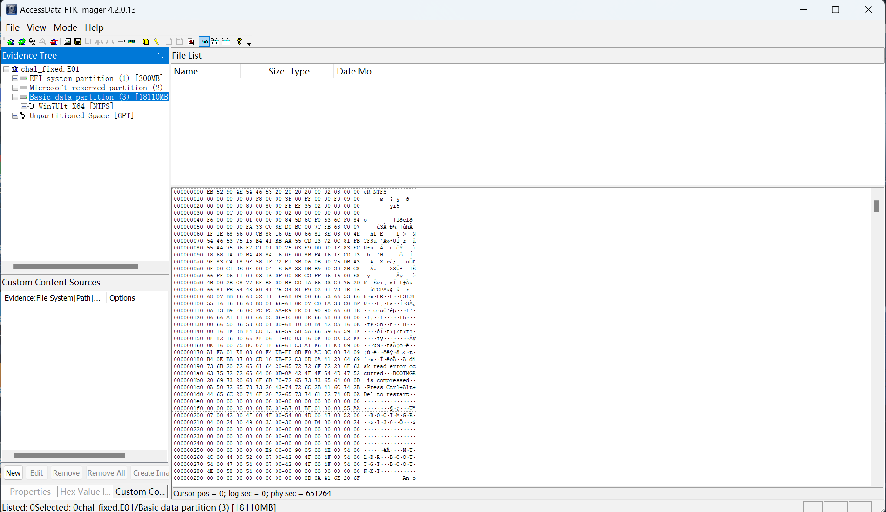Switch viewer to Hex mode icon

click(x=226, y=42)
